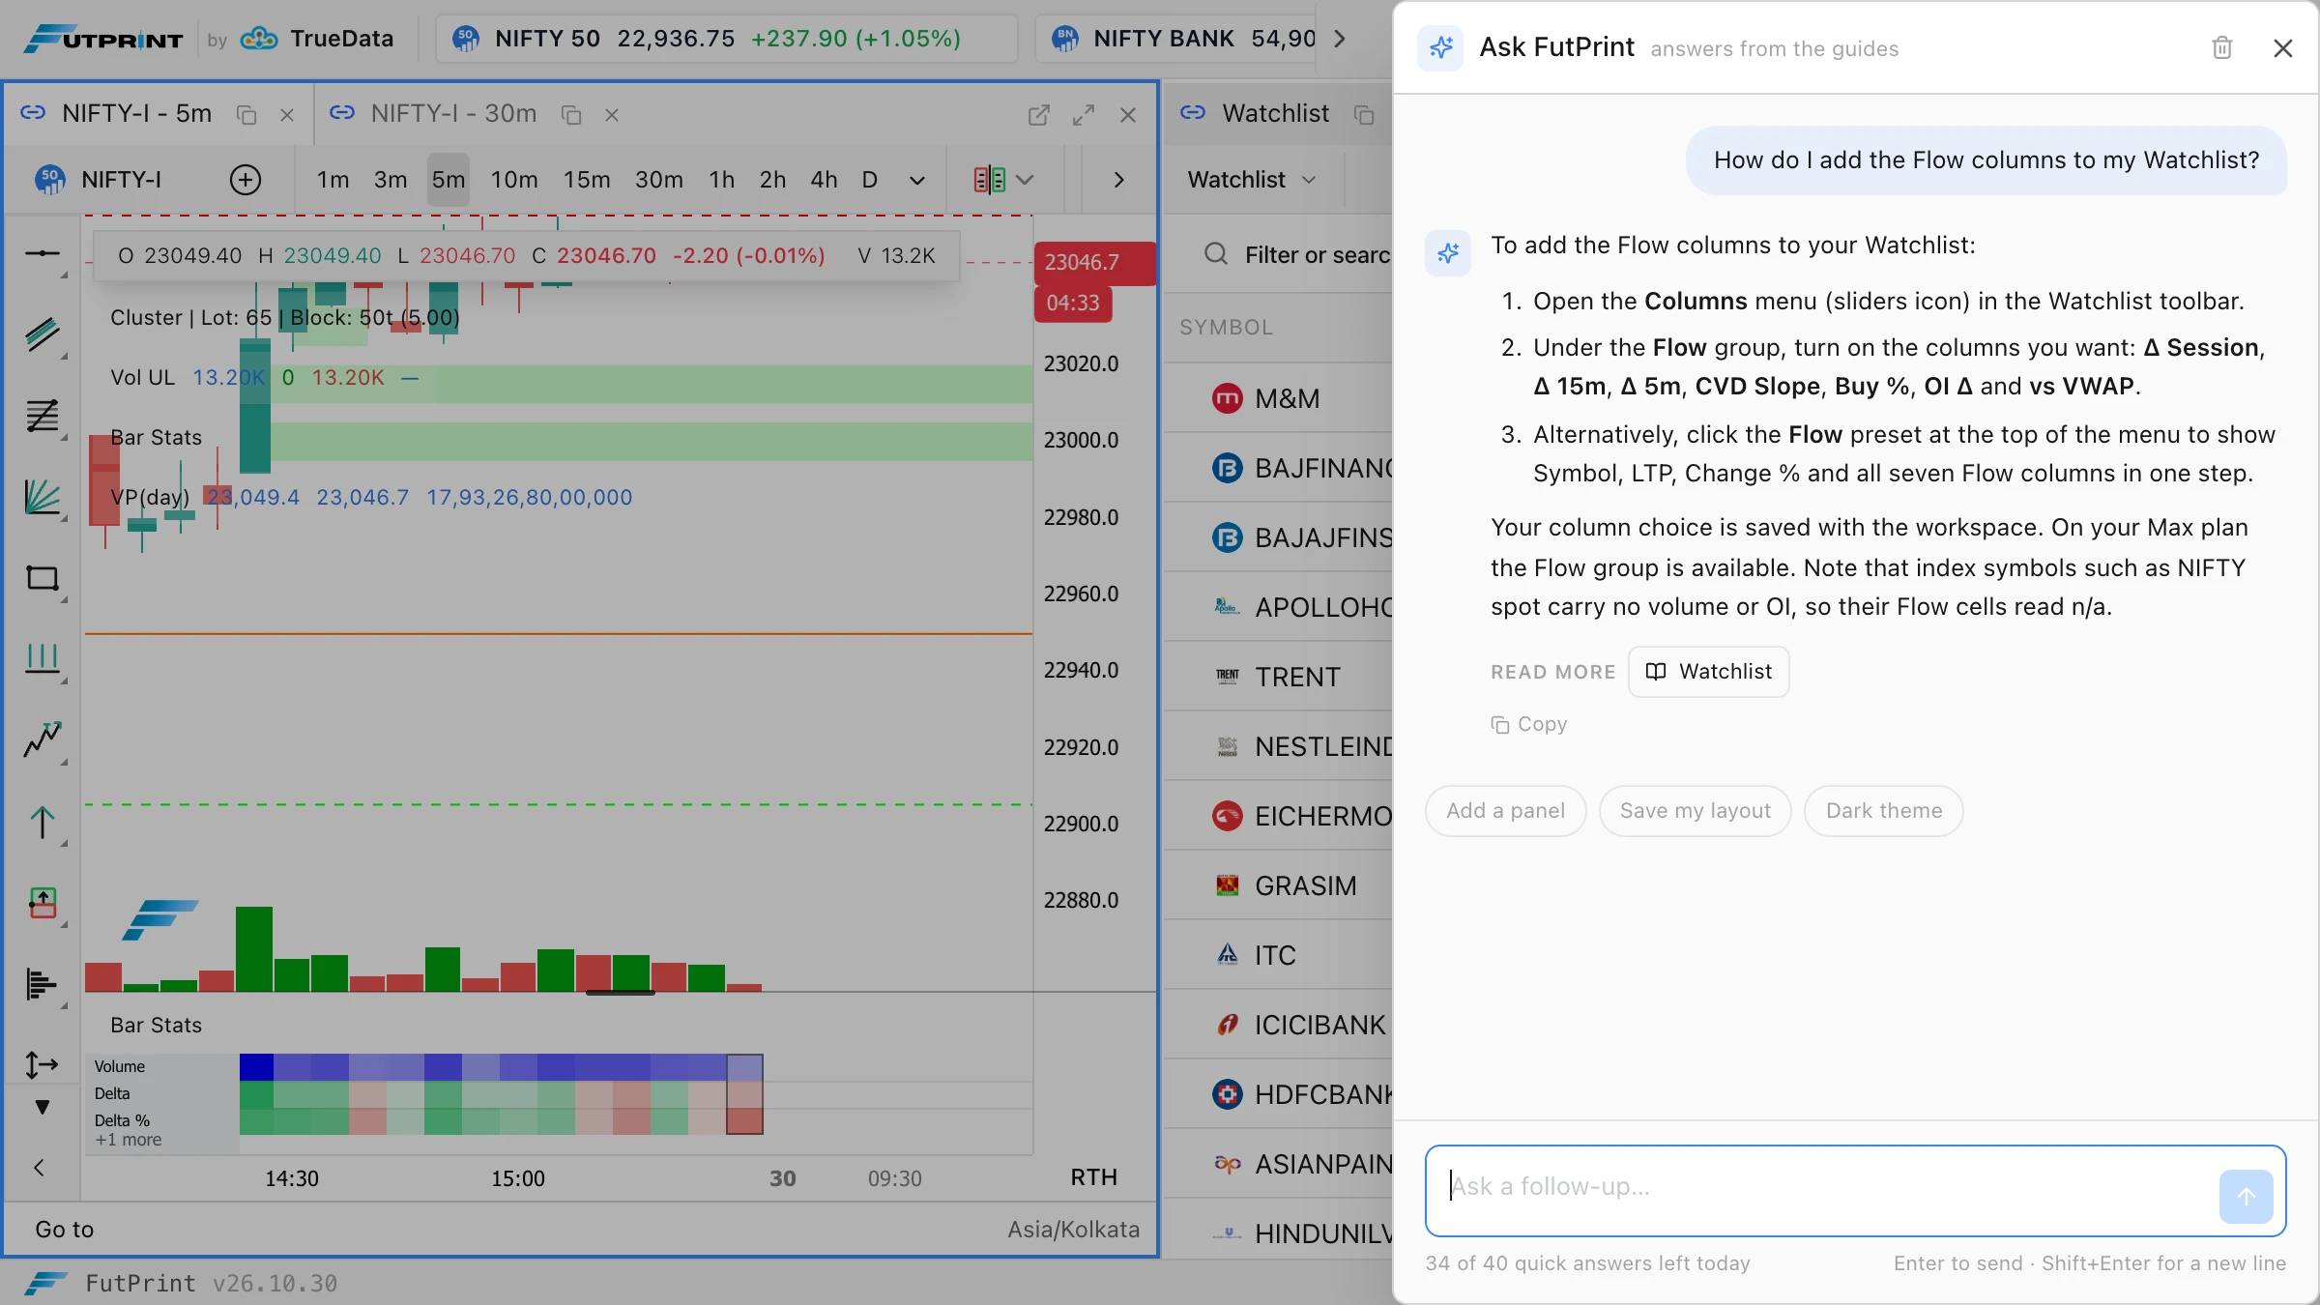The width and height of the screenshot is (2320, 1305).
Task: Click the link icon on Watchlist panel
Action: pos(1193,113)
